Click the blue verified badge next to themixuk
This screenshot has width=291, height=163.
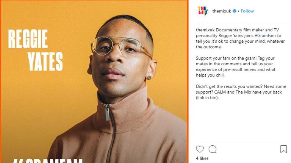click(x=235, y=11)
